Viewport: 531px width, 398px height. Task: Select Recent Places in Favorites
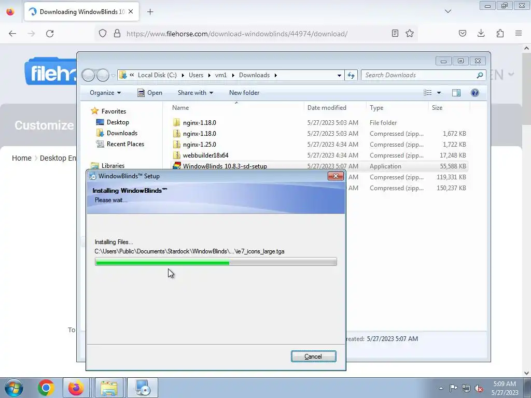[x=120, y=144]
